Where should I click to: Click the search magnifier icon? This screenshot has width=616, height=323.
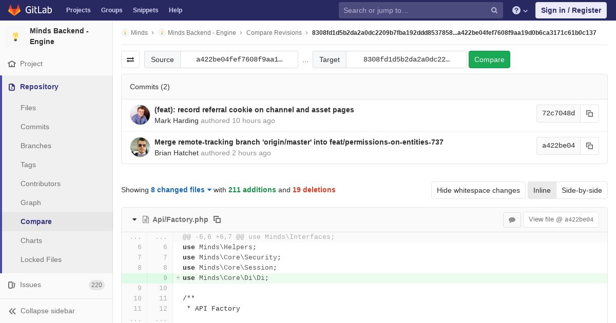(x=494, y=10)
